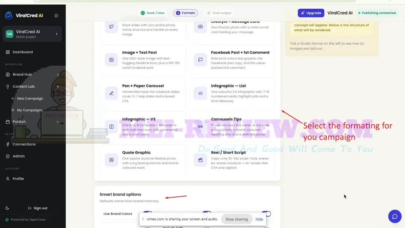
Task: Select the Carrousels Tips format
Action: coord(232,127)
